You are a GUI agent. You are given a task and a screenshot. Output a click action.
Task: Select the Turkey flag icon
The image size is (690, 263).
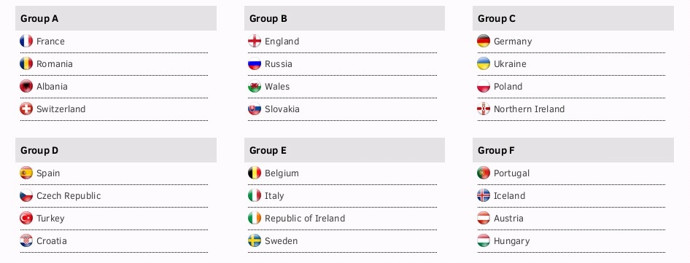pyautogui.click(x=26, y=218)
